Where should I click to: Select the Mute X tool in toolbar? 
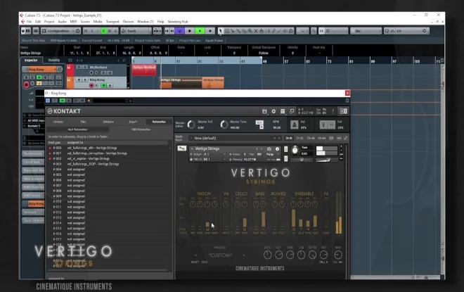point(256,31)
